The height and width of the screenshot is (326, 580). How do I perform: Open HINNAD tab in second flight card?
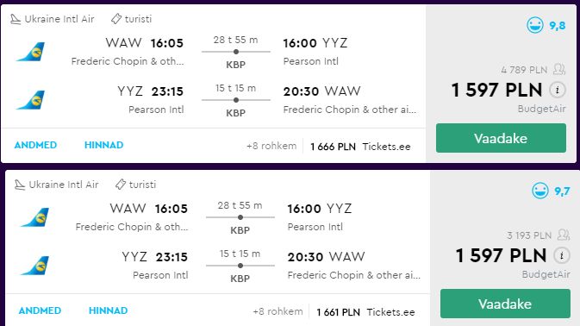109,310
